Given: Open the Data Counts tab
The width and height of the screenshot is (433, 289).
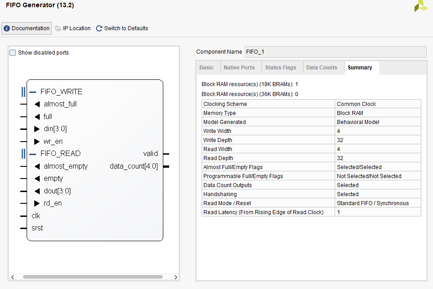Looking at the screenshot, I should point(322,68).
